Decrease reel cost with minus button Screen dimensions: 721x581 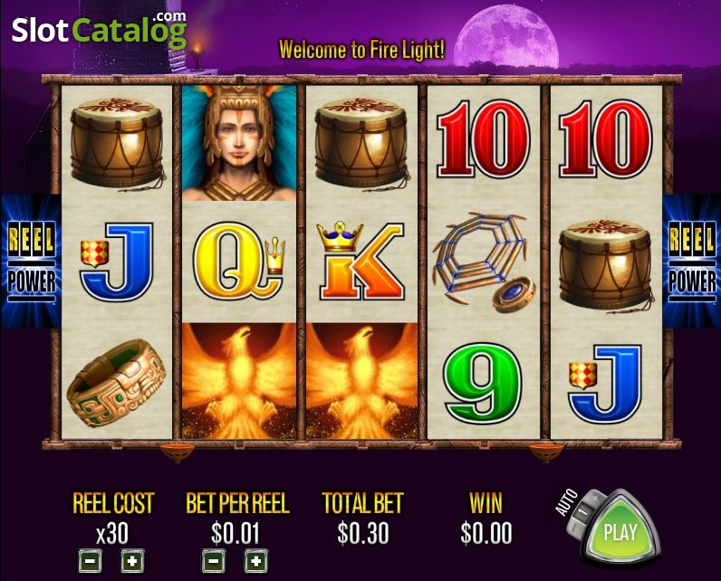click(91, 561)
